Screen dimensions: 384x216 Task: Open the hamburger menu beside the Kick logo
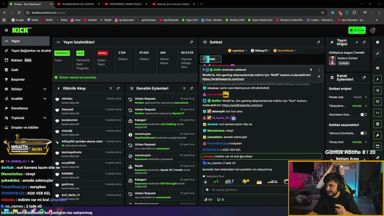point(6,30)
